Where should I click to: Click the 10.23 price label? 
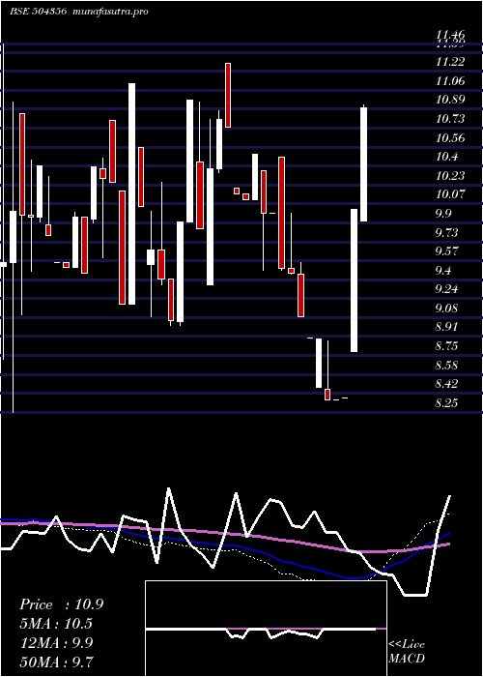click(x=450, y=175)
